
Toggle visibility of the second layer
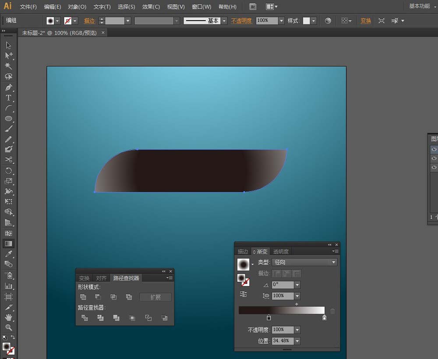tap(434, 158)
